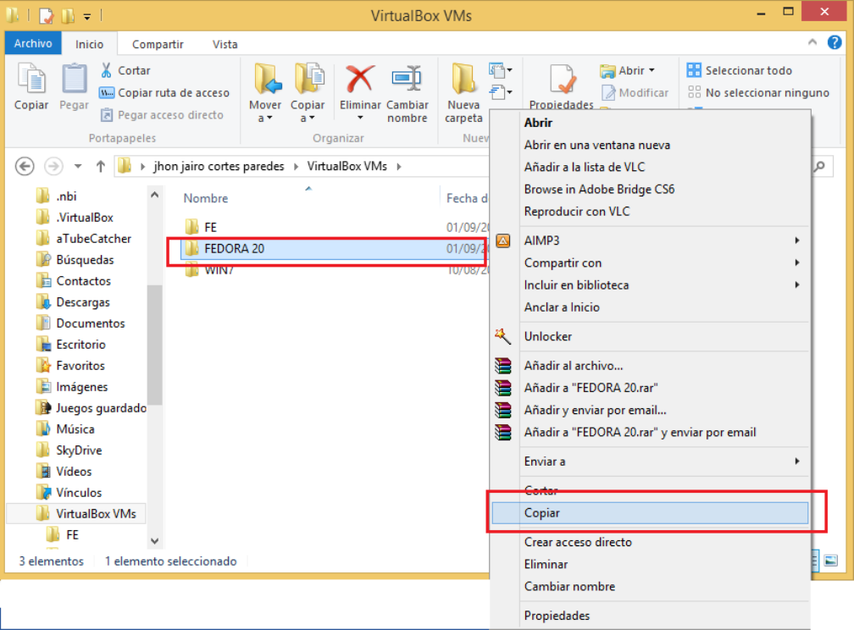This screenshot has width=854, height=630.
Task: Open Escritorio in navigation pane
Action: (x=80, y=345)
